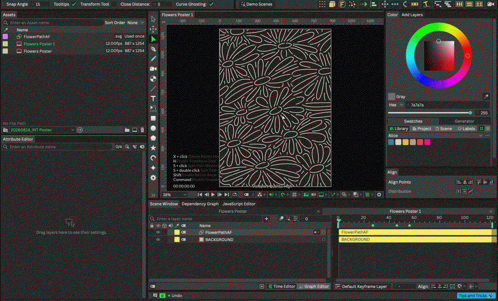The height and width of the screenshot is (301, 498).
Task: Adjust the alpha slider handle
Action: pyautogui.click(x=470, y=113)
